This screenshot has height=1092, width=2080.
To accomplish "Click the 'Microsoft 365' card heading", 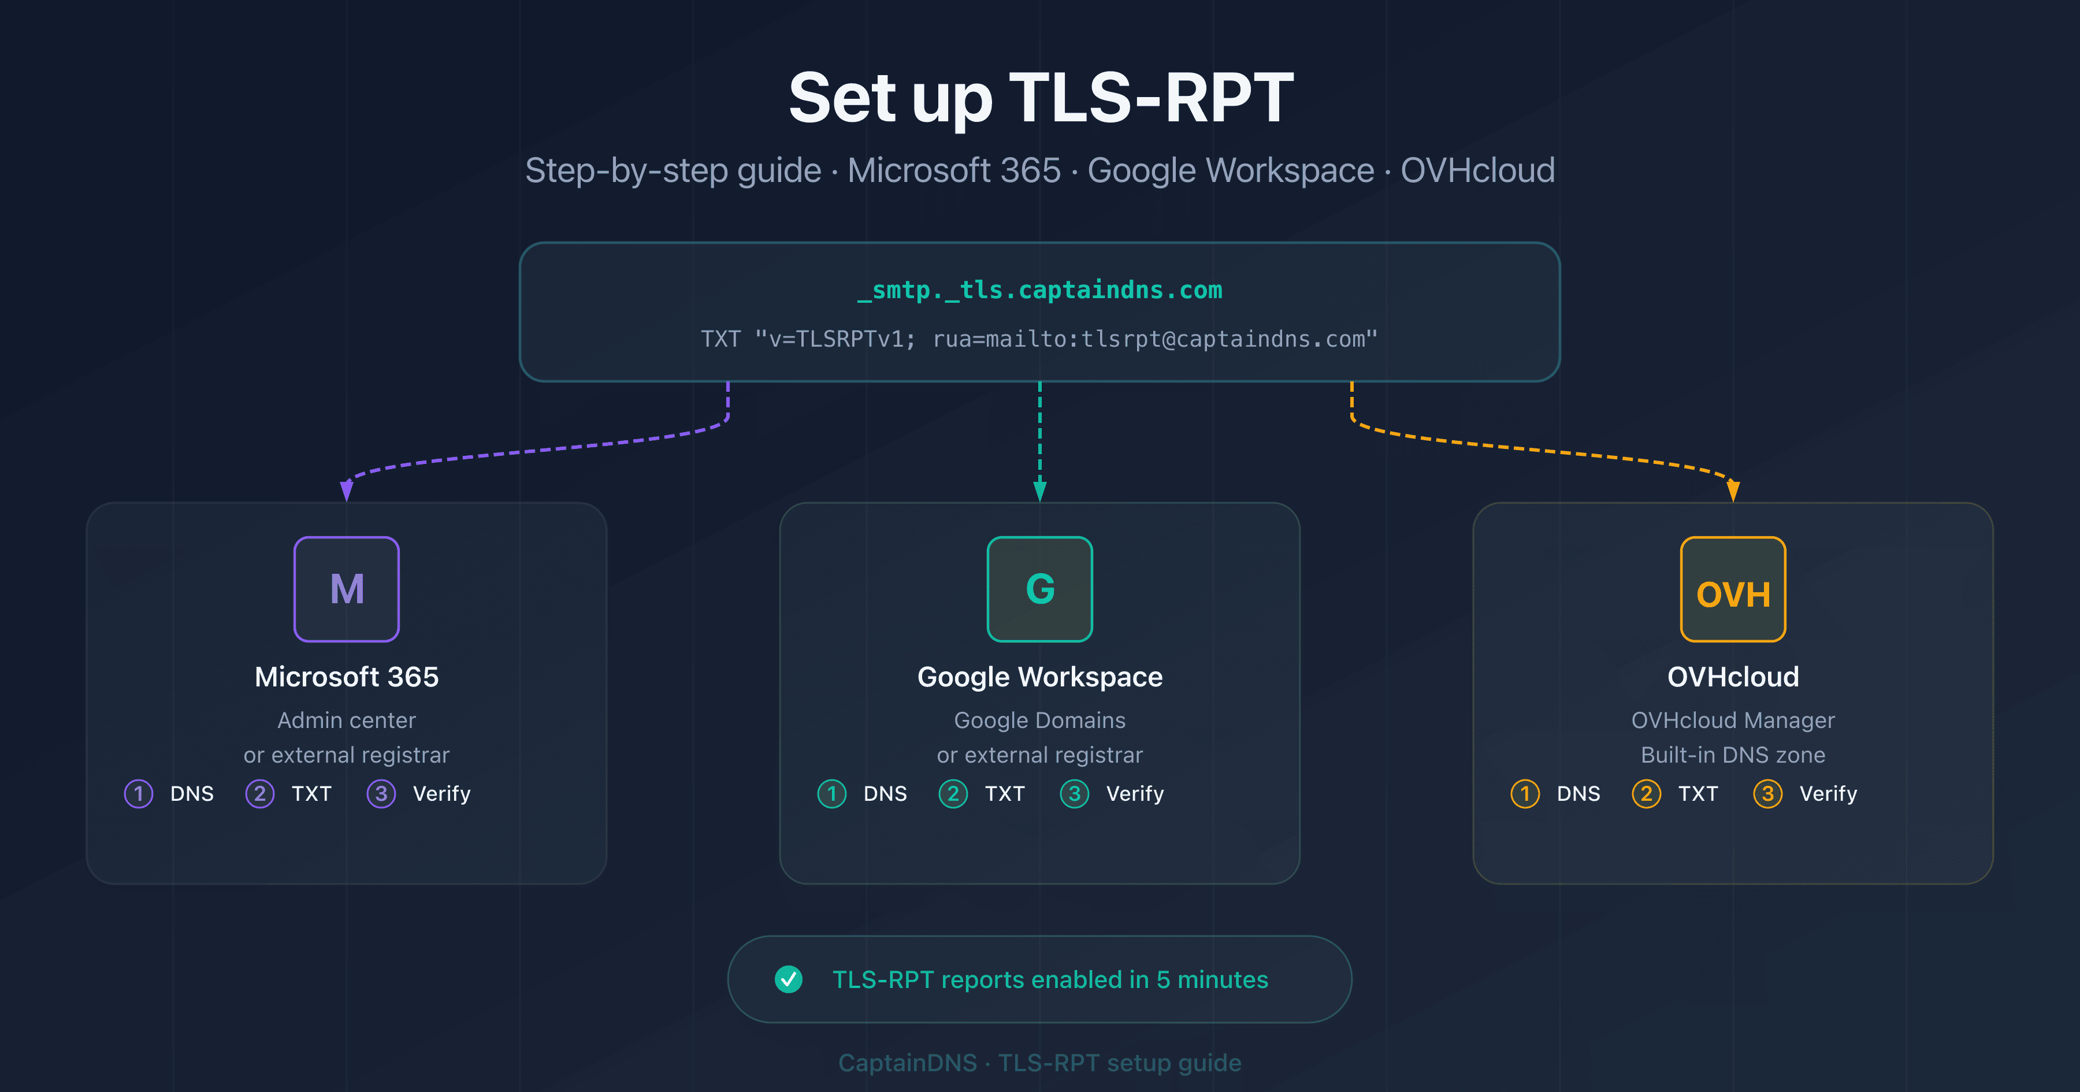I will (x=347, y=676).
